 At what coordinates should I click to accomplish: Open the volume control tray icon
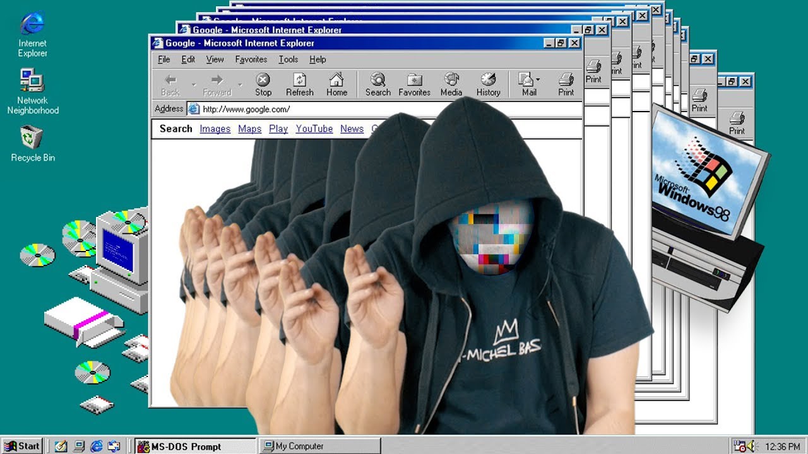752,446
